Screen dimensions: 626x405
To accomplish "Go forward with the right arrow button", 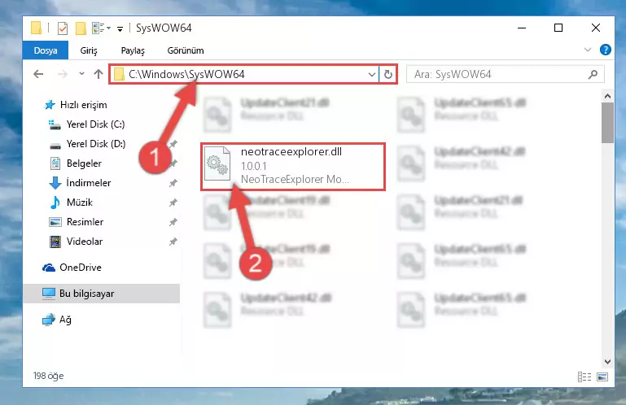I will [x=63, y=74].
